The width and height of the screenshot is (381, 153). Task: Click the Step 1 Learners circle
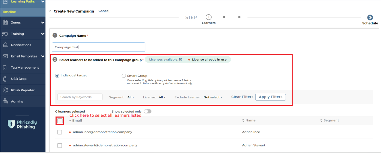(x=209, y=17)
